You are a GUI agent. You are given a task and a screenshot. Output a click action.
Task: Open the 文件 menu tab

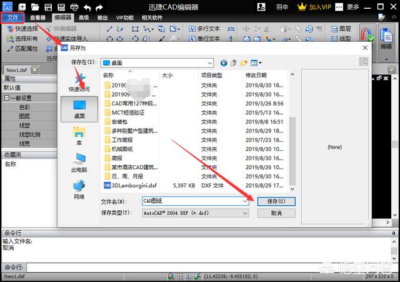pos(12,17)
